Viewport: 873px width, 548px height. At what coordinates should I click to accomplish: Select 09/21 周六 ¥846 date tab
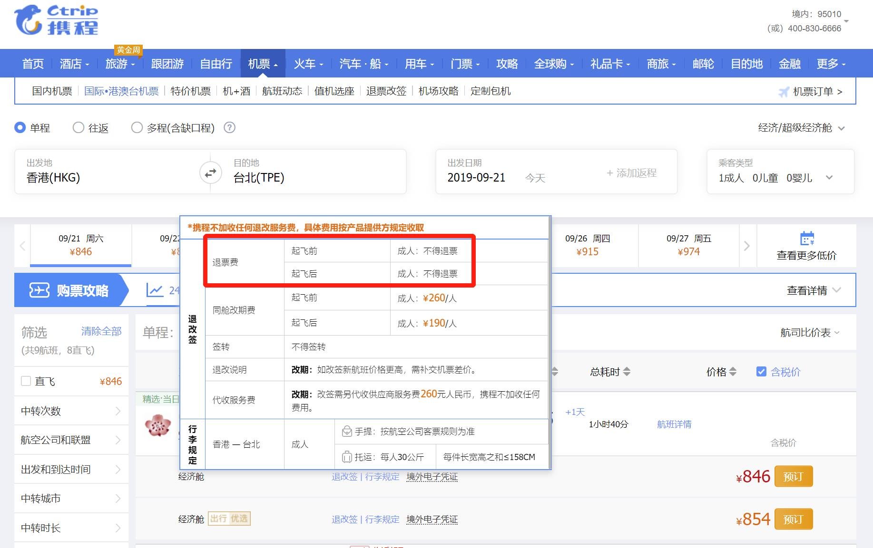[81, 245]
